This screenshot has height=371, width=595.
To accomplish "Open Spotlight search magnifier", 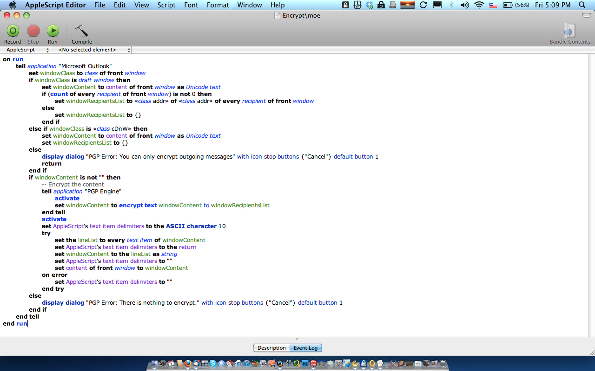I will tap(582, 5).
